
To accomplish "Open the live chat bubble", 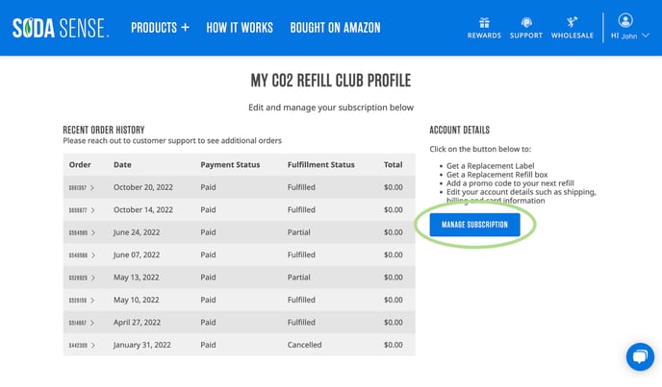I will (640, 356).
